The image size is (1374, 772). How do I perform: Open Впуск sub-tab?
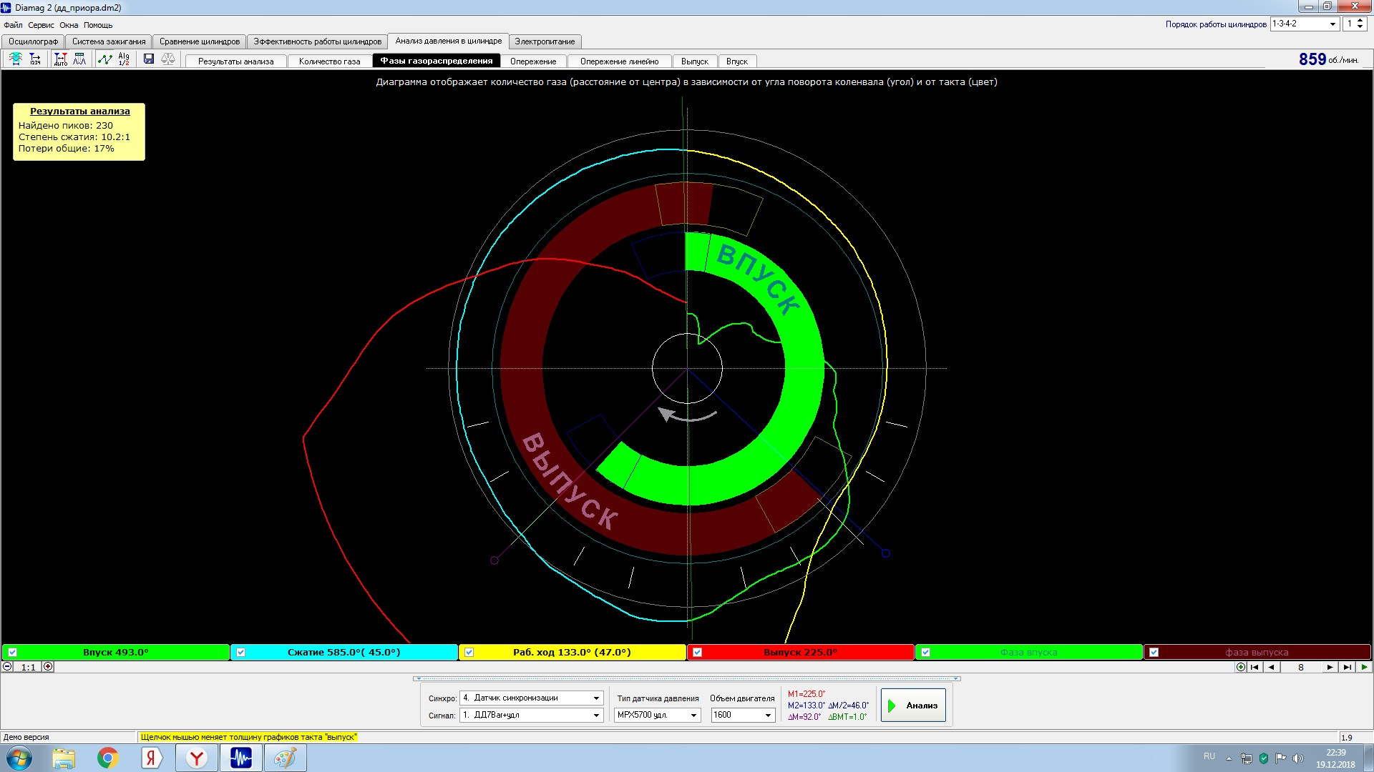(736, 61)
